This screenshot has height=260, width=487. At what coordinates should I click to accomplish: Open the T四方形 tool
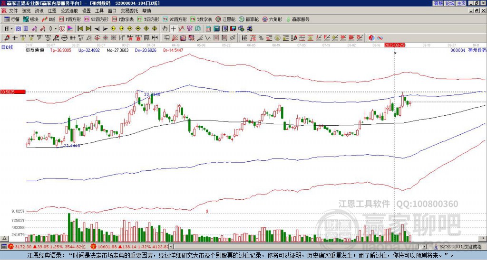(148, 19)
